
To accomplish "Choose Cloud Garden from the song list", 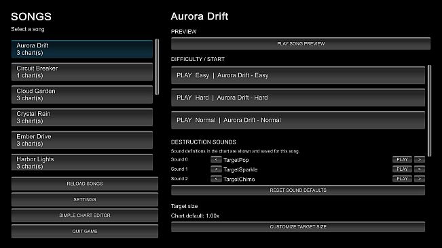I will click(x=82, y=94).
